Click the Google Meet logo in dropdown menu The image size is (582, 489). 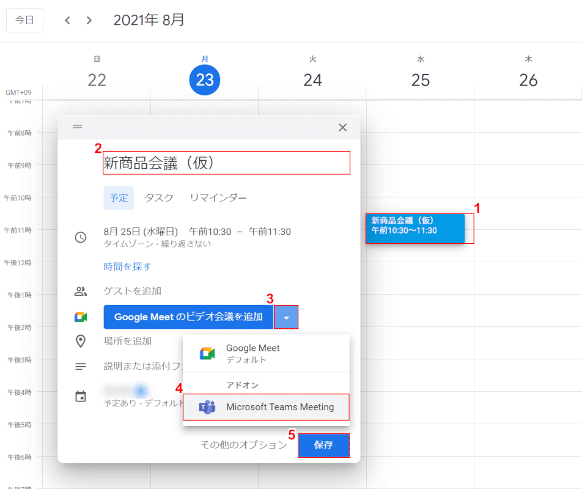[x=207, y=353]
